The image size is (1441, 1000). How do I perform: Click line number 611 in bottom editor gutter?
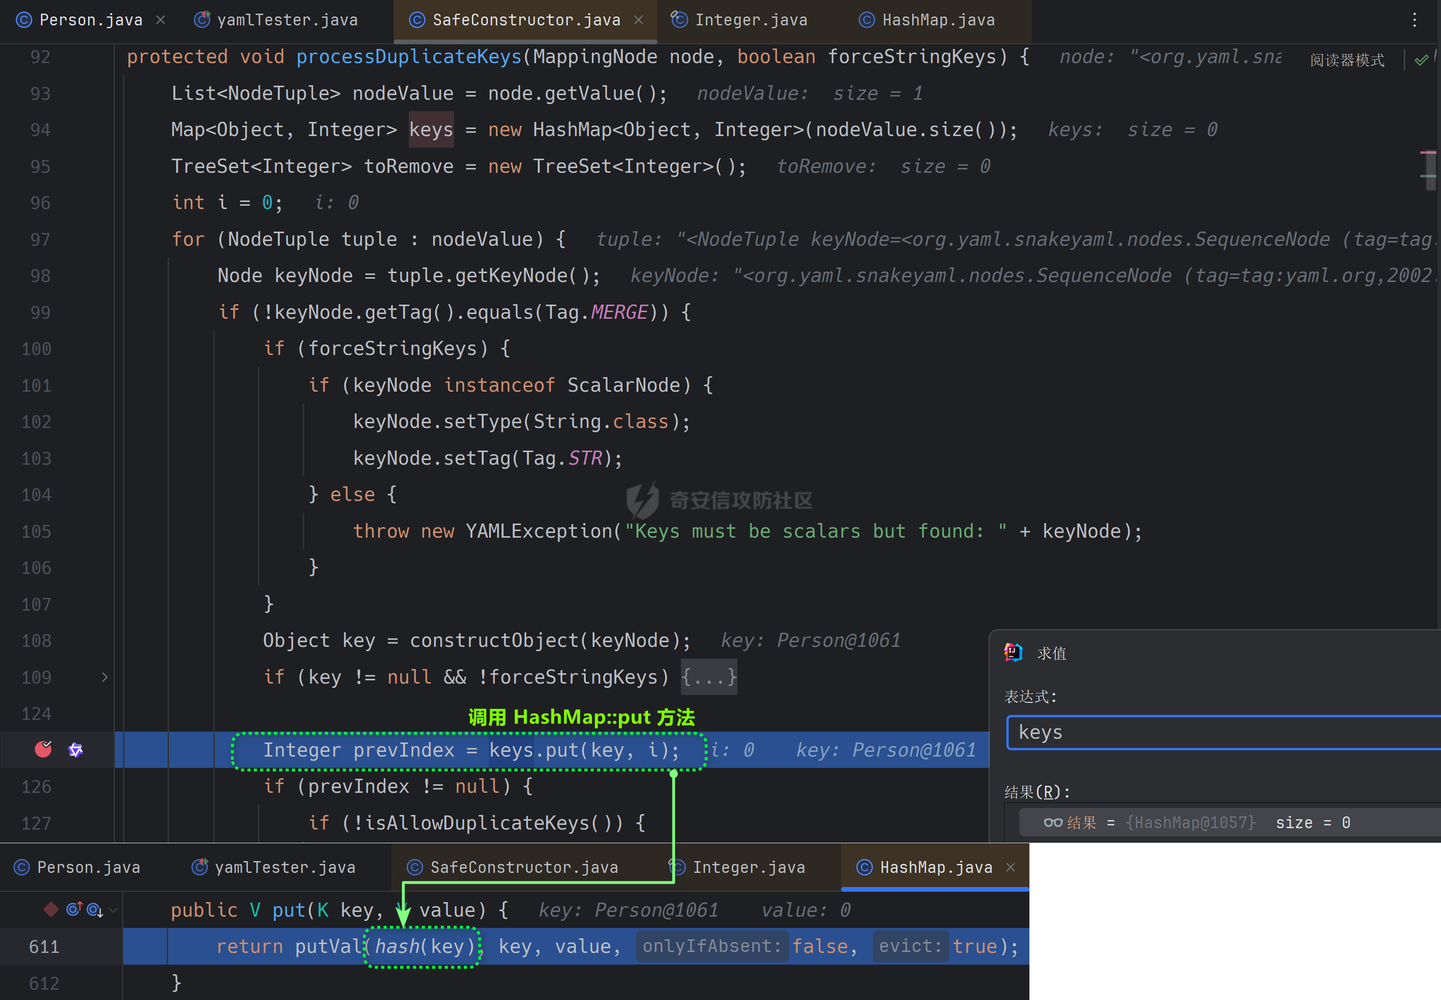44,946
